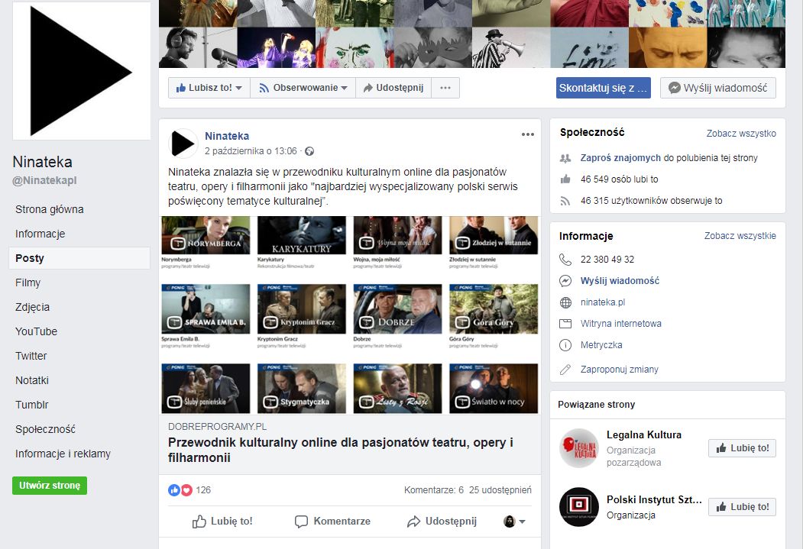Open the 25 udostępnień shares count
The image size is (803, 549).
coord(500,490)
